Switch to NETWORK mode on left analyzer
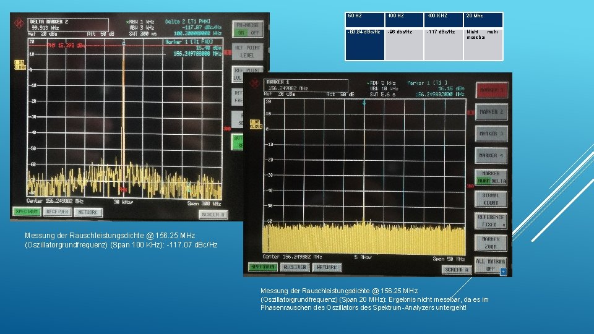Viewport: 594px width, 334px height. [x=88, y=212]
